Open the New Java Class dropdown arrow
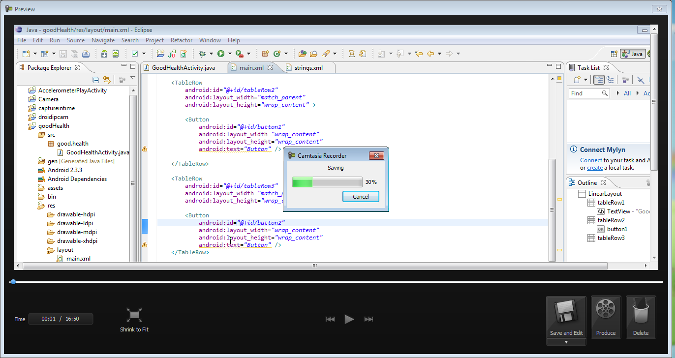This screenshot has height=358, width=675. pyautogui.click(x=286, y=54)
